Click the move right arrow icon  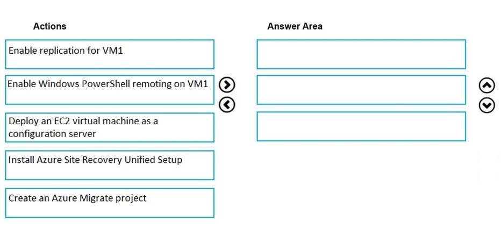227,84
